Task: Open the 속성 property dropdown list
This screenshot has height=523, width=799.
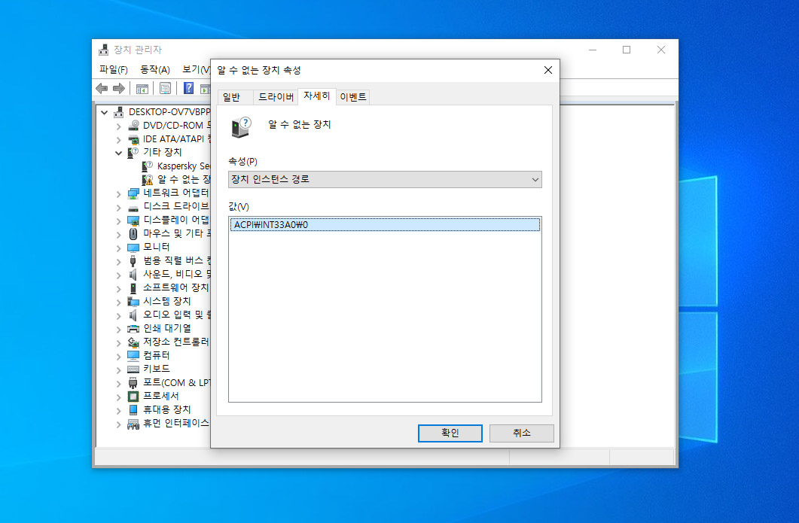Action: [x=385, y=179]
